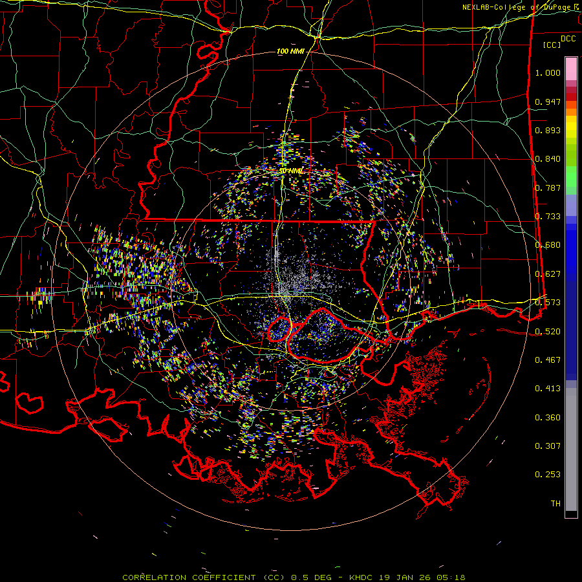This screenshot has height=582, width=582.
Task: Click the DCC label above color scale
Action: pos(568,39)
